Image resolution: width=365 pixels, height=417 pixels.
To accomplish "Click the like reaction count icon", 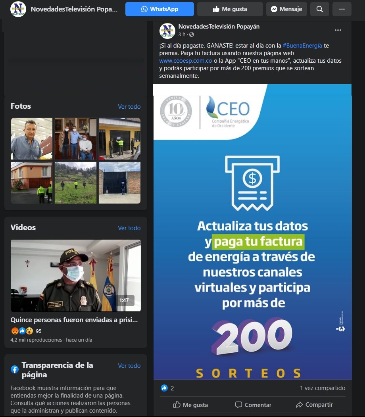I will pos(164,388).
